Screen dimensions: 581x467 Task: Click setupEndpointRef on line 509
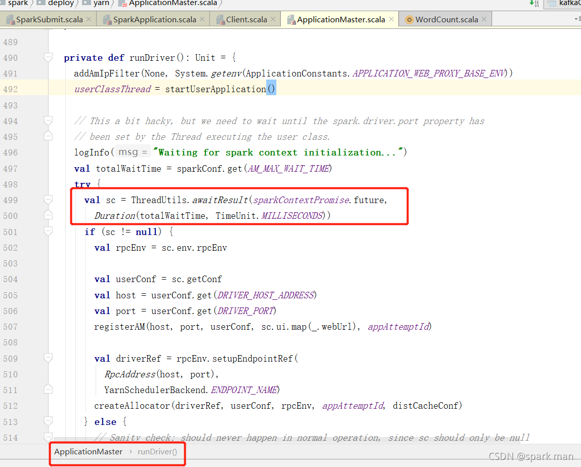click(253, 359)
